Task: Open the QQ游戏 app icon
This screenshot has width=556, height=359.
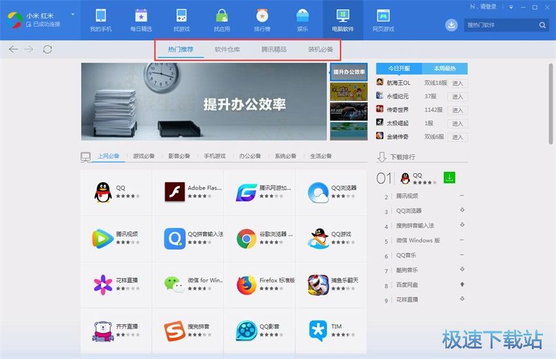Action: tap(319, 238)
